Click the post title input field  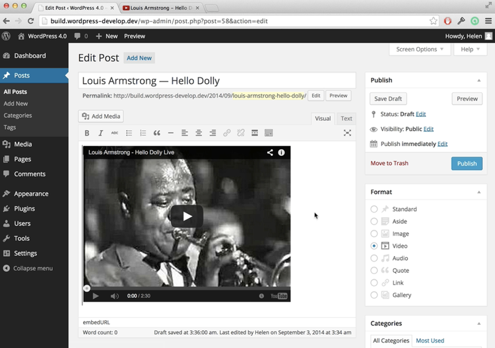tap(217, 81)
